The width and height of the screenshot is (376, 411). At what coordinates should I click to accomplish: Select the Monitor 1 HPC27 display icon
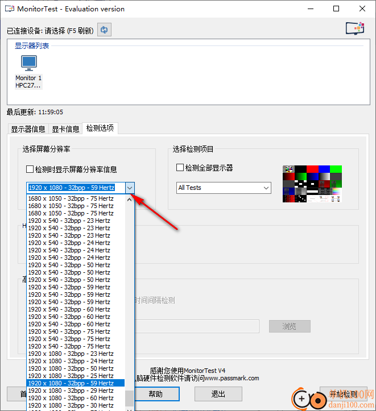tap(28, 72)
